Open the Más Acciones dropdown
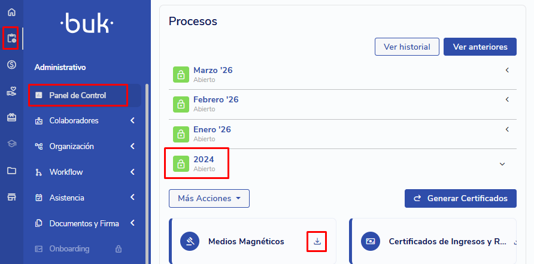The width and height of the screenshot is (534, 264). 209,198
